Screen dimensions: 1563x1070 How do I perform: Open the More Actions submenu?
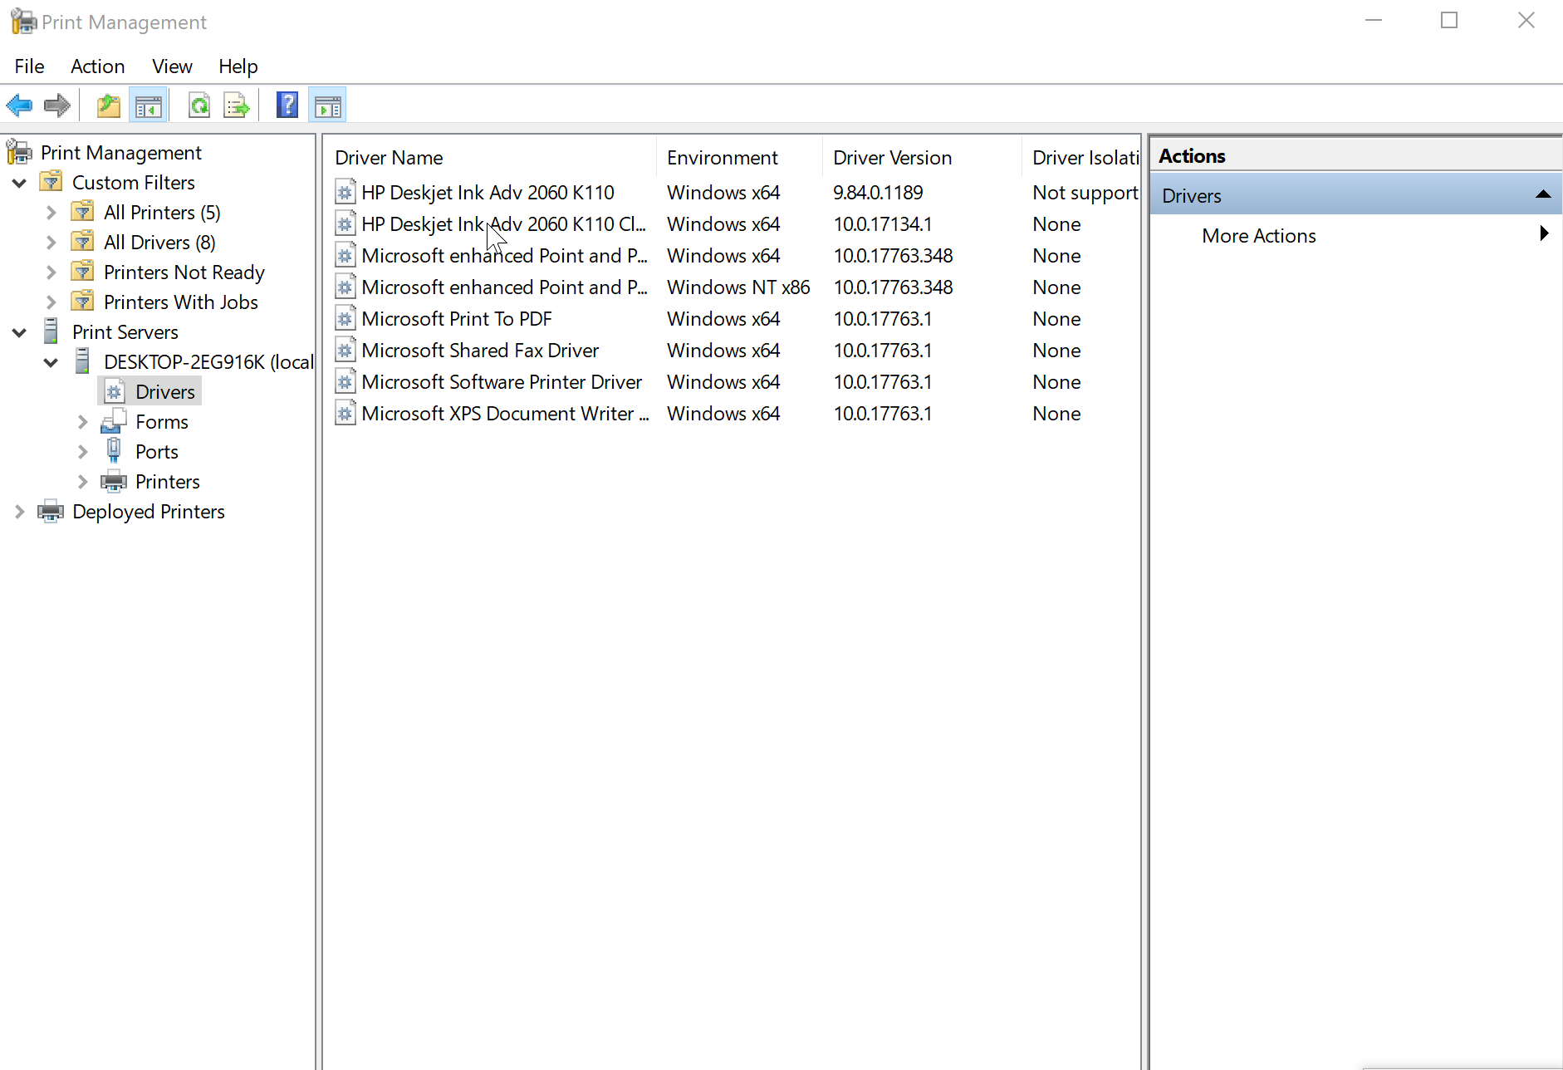coord(1258,236)
